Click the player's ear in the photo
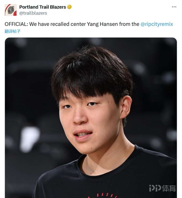The image size is (182, 198). click(x=126, y=107)
